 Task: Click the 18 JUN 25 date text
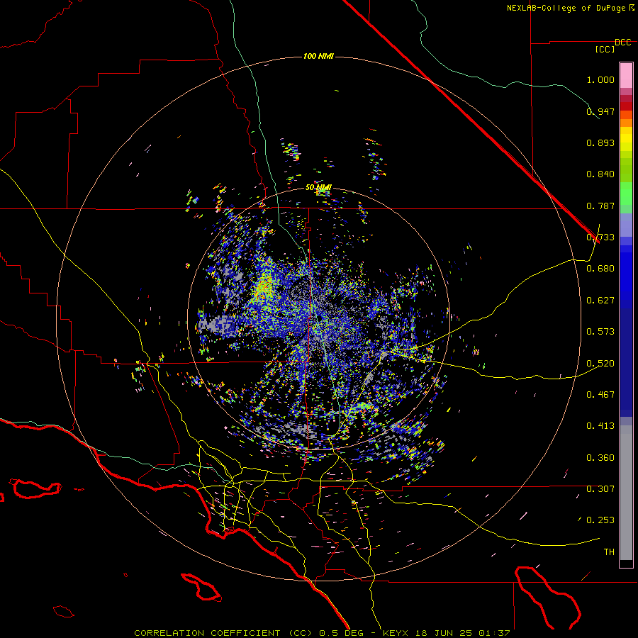point(444,633)
